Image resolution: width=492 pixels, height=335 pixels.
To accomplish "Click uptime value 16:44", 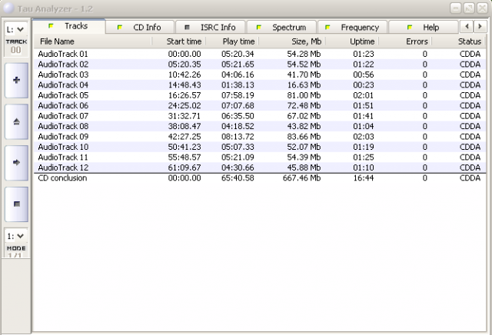I will 364,178.
